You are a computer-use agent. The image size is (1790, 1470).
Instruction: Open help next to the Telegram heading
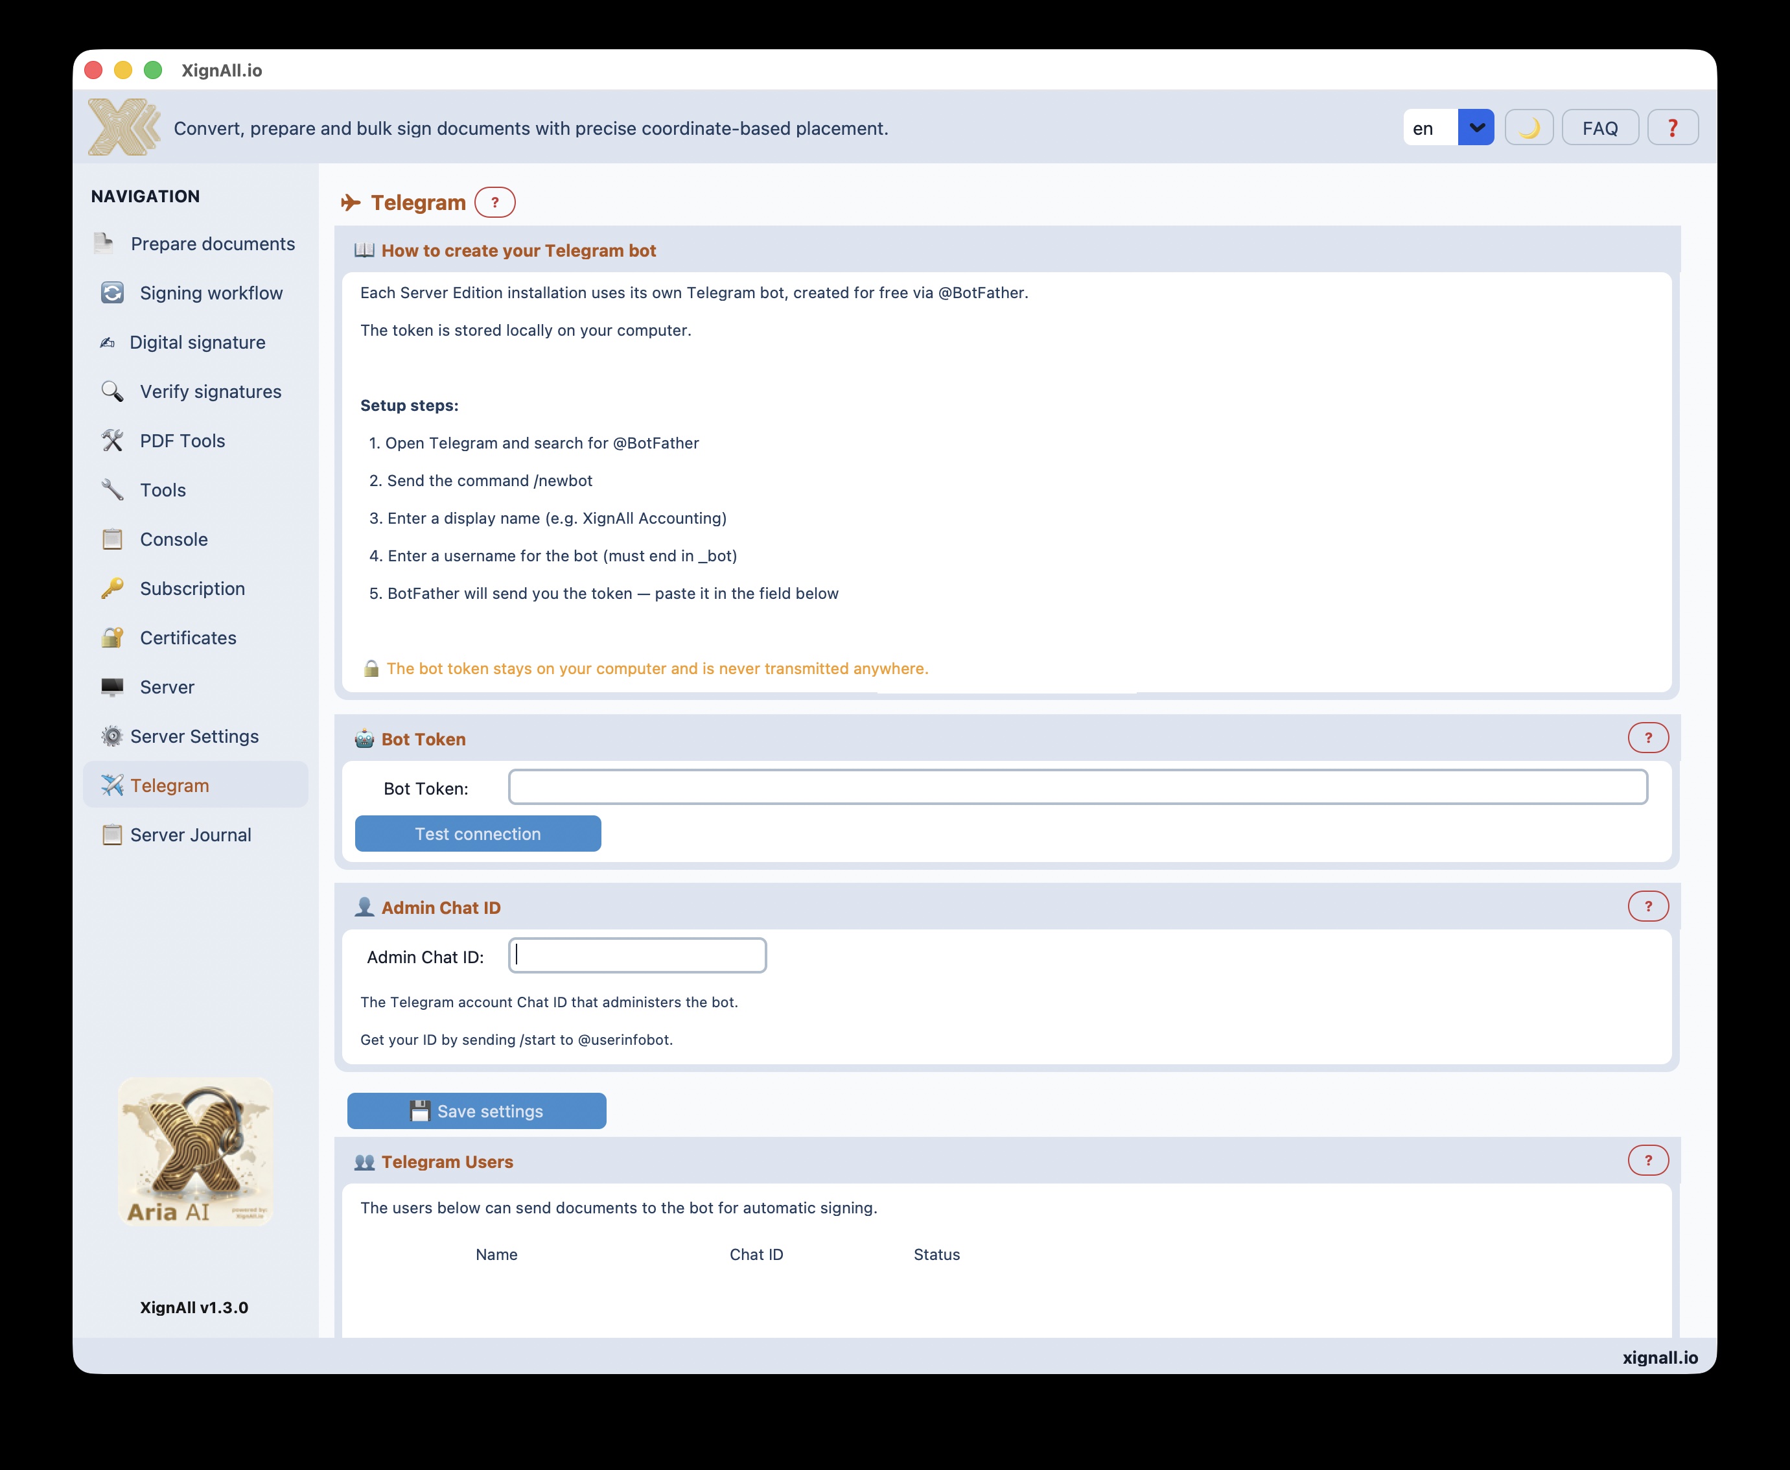pos(495,202)
